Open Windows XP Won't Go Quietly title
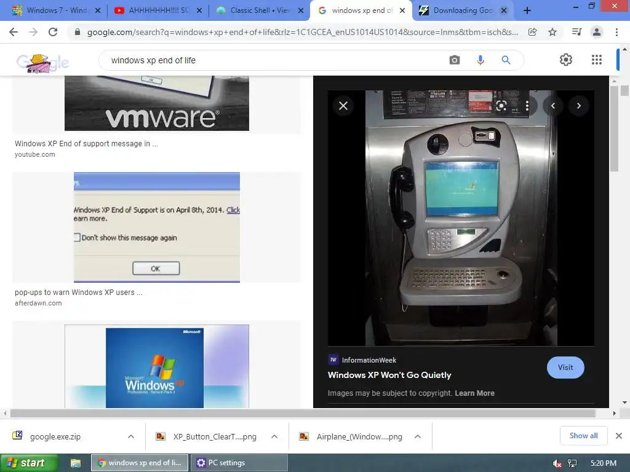 click(389, 375)
